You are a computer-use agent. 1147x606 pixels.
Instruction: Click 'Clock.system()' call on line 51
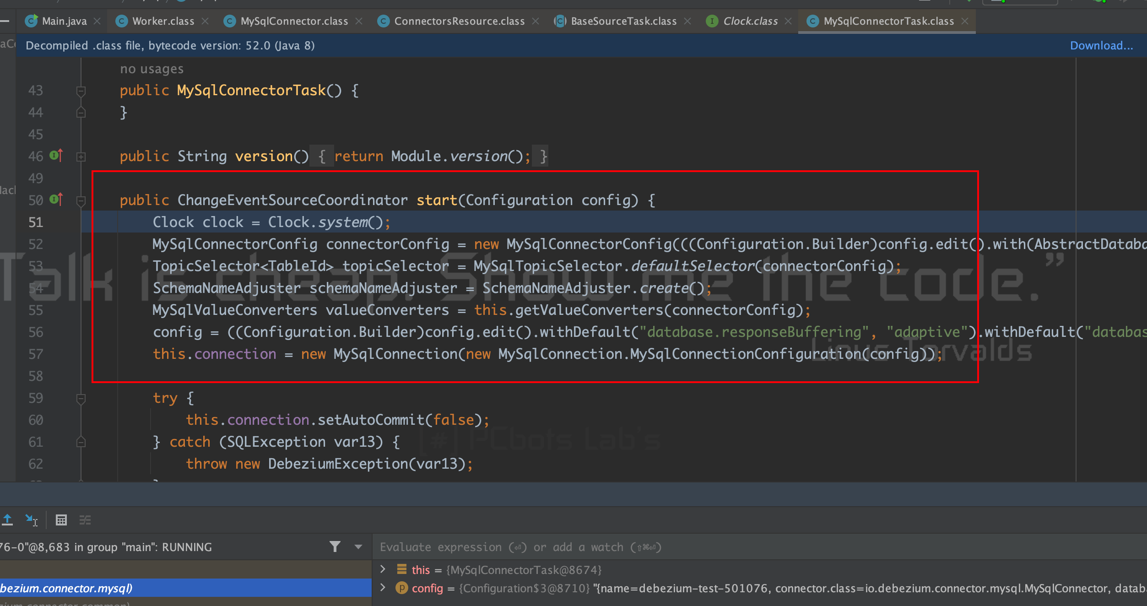(x=325, y=222)
